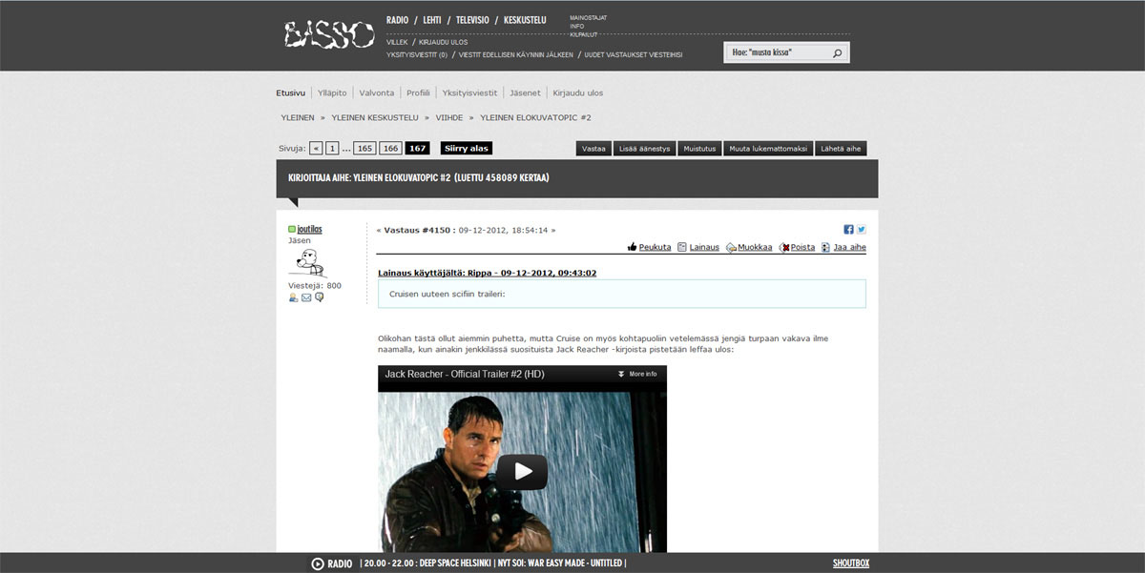Select the Yksityisviestit tab
The image size is (1145, 573).
pos(469,92)
